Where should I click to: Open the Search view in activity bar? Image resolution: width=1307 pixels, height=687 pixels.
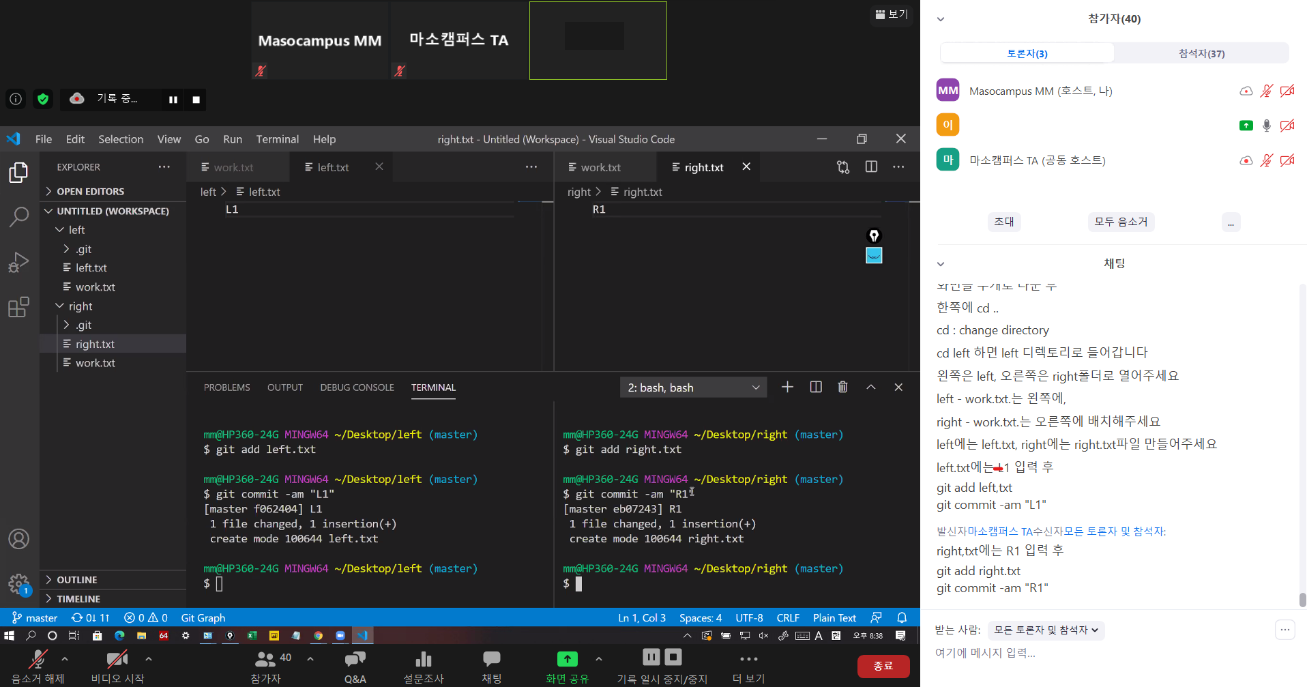click(18, 217)
